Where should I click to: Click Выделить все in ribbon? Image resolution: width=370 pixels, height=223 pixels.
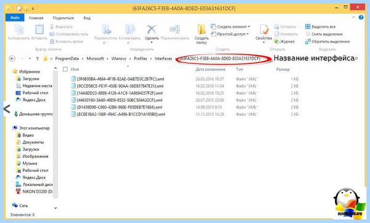(x=320, y=26)
